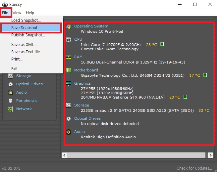217x172 pixels.
Task: Open the Storage summary heading link
Action: click(x=81, y=105)
